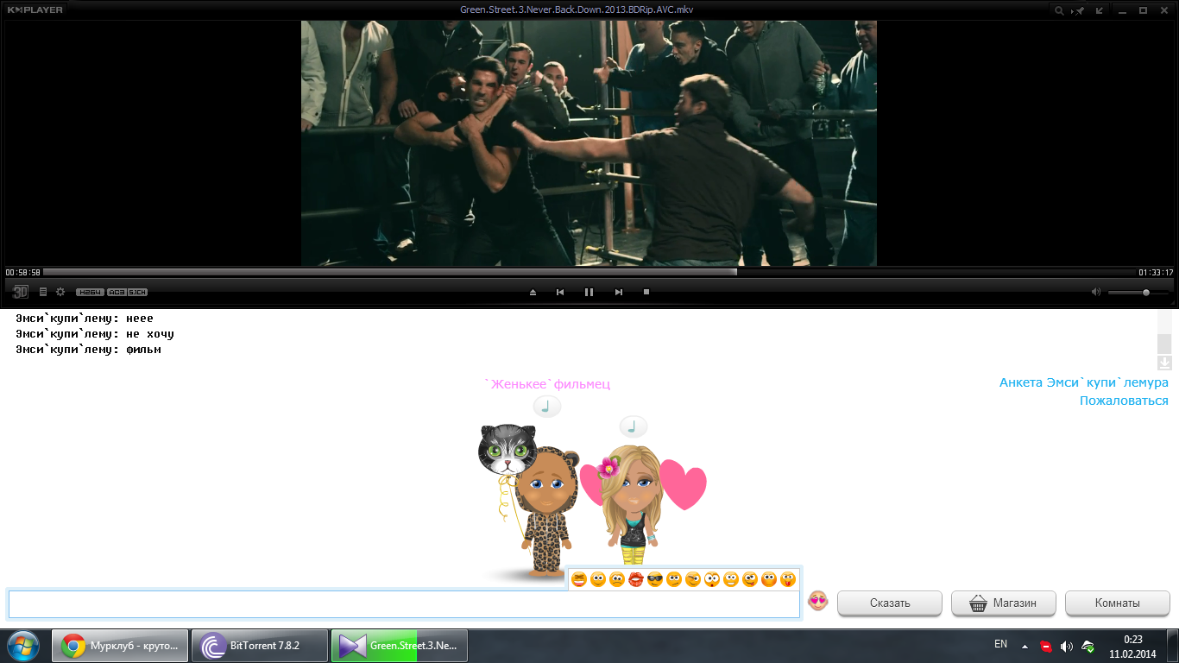Open the Комнаты rooms button
The image size is (1179, 663).
tap(1117, 603)
